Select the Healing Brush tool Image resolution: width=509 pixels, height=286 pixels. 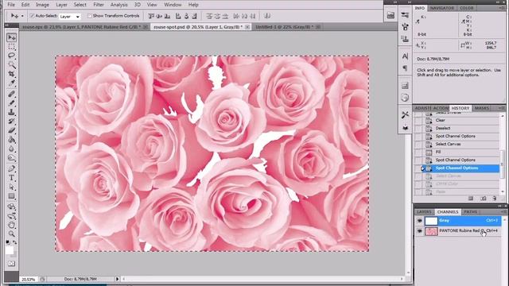point(12,94)
